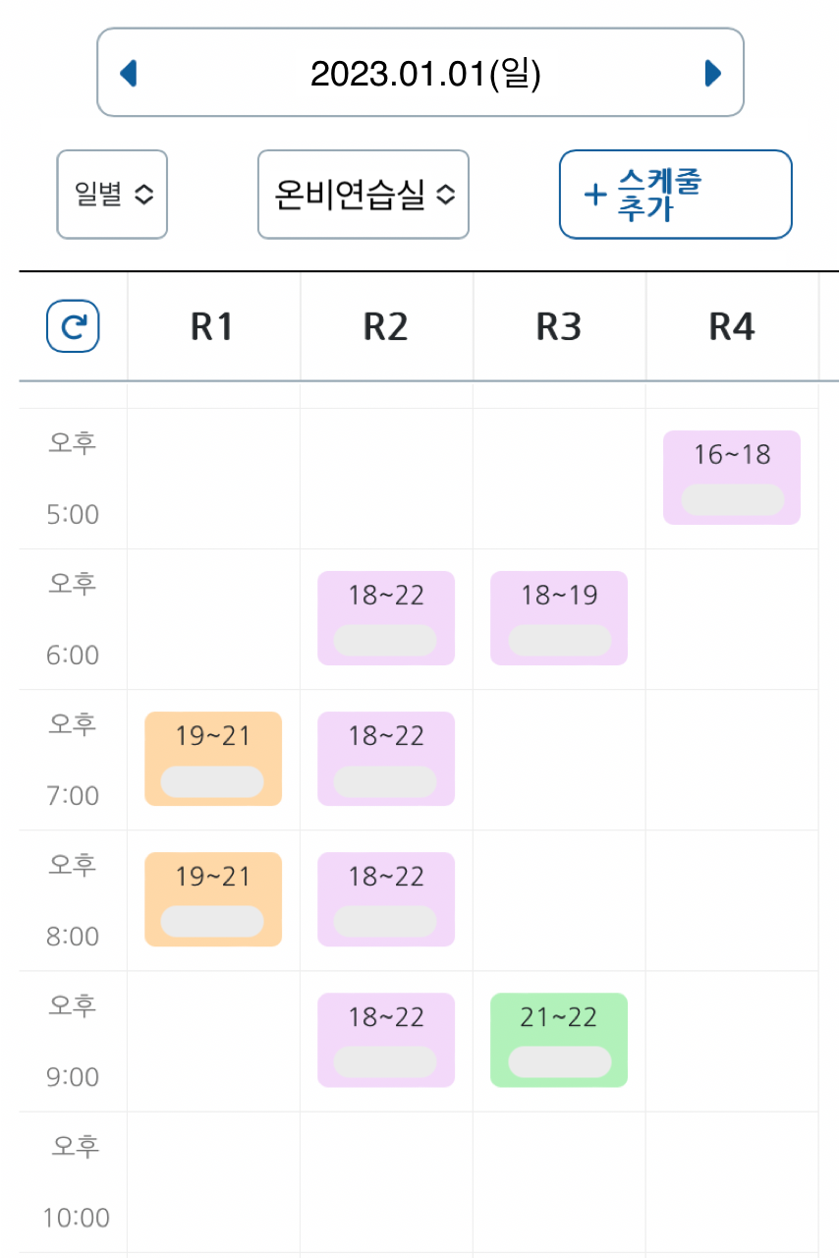Click the 오후 5:00 time label

[x=72, y=479]
